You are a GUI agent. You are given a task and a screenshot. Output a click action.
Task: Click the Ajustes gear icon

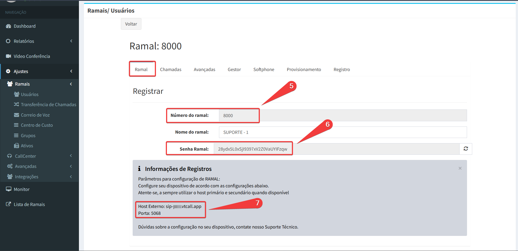8,71
